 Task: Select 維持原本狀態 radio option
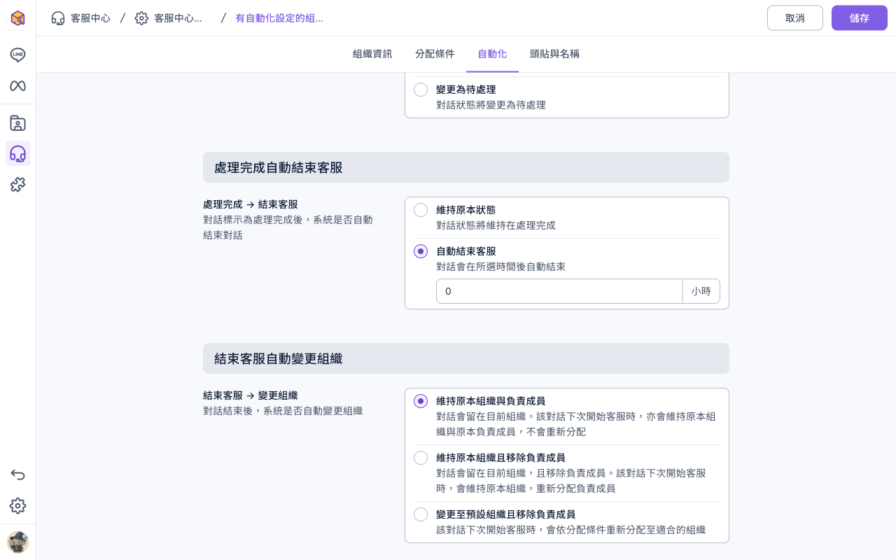coord(421,210)
